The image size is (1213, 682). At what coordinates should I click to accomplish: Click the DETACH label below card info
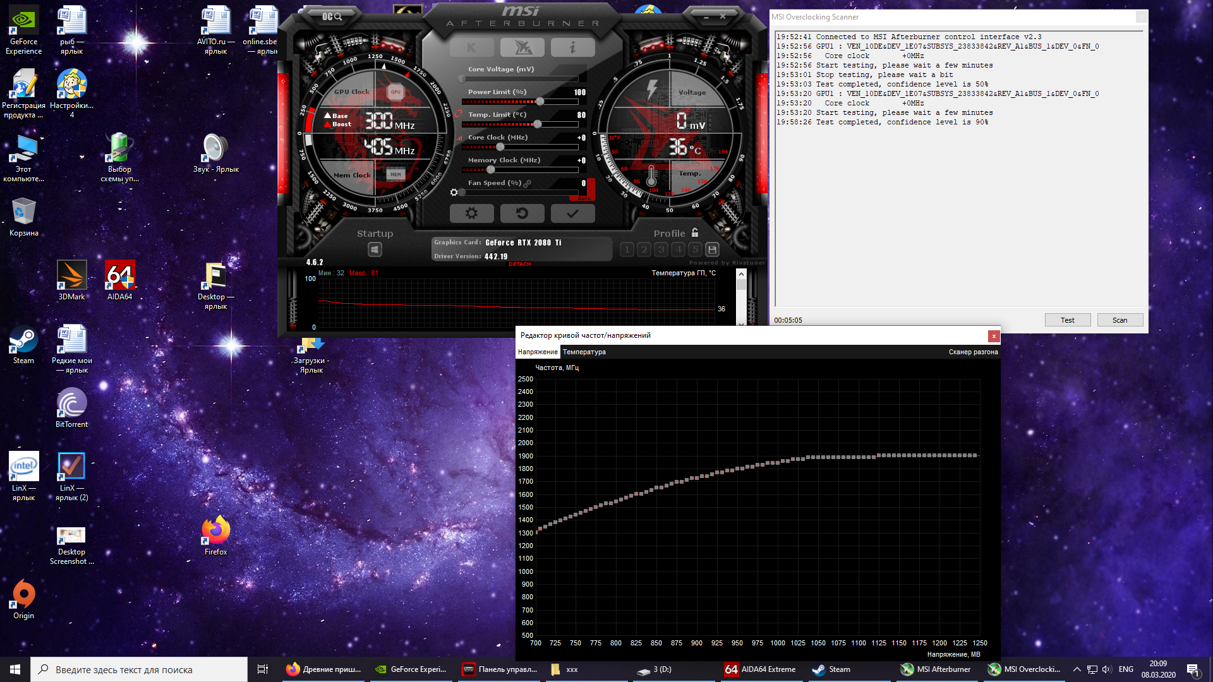click(x=519, y=264)
